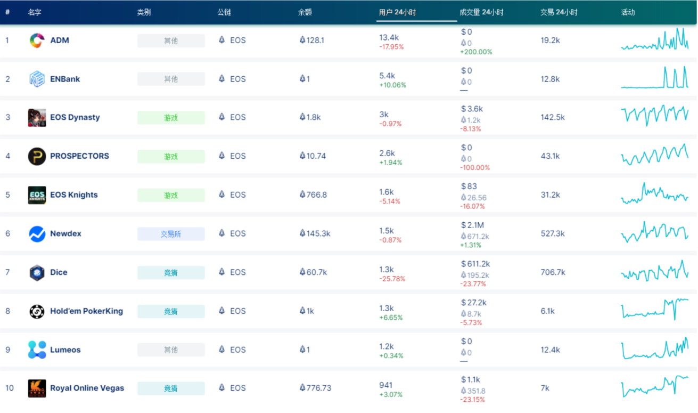
Task: Click the 766.8 balance for EOS Knights
Action: [x=313, y=195]
